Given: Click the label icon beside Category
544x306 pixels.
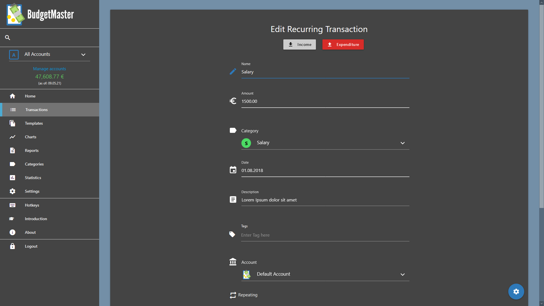Looking at the screenshot, I should pyautogui.click(x=233, y=130).
